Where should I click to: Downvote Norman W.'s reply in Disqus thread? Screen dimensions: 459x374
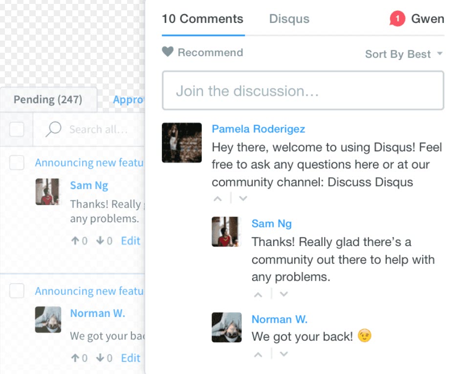pyautogui.click(x=284, y=354)
